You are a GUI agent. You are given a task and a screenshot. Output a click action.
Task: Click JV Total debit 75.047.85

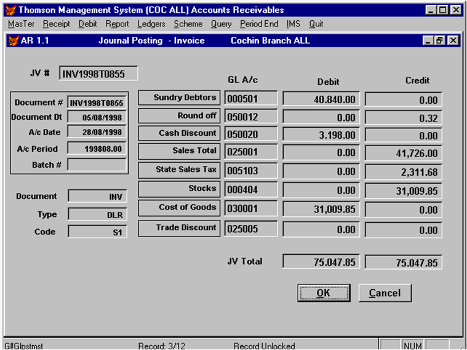(x=321, y=262)
